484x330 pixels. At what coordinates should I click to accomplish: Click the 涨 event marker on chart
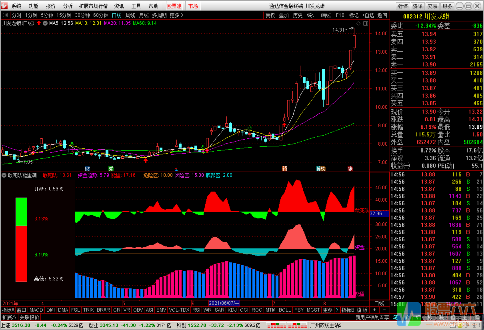[350, 168]
